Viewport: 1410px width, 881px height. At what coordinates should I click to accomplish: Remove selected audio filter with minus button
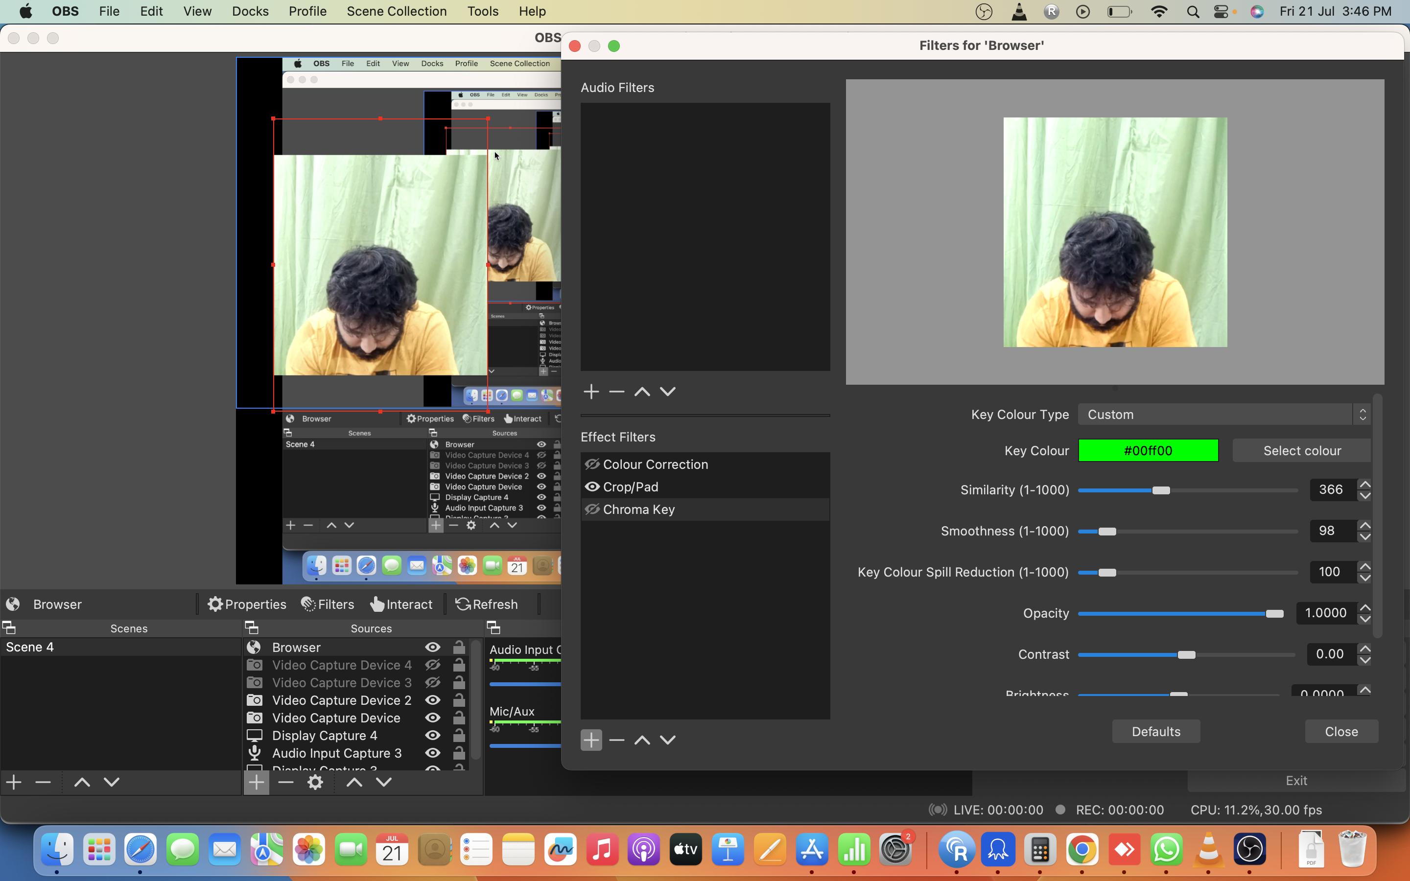(616, 392)
